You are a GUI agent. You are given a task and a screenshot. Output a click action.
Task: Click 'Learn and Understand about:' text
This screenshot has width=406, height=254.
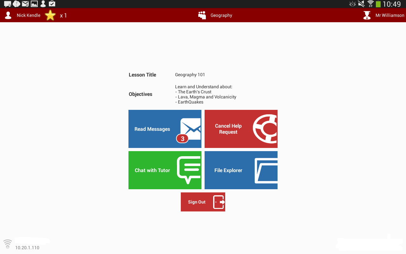pyautogui.click(x=204, y=87)
